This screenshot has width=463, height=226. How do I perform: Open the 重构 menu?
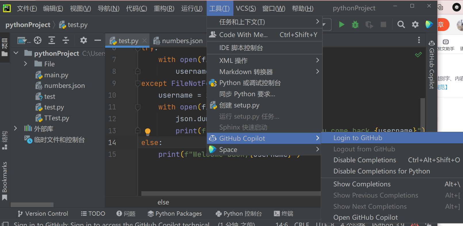(164, 8)
